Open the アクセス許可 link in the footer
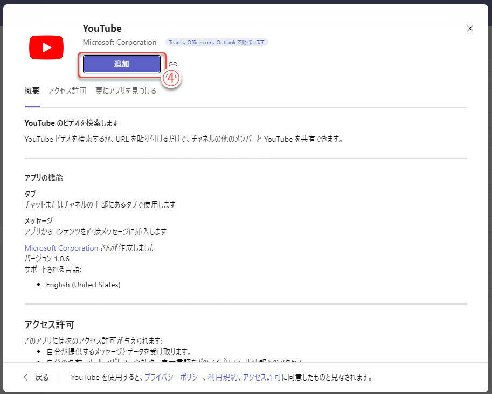Screen dimensions: 492x394 coord(262,377)
